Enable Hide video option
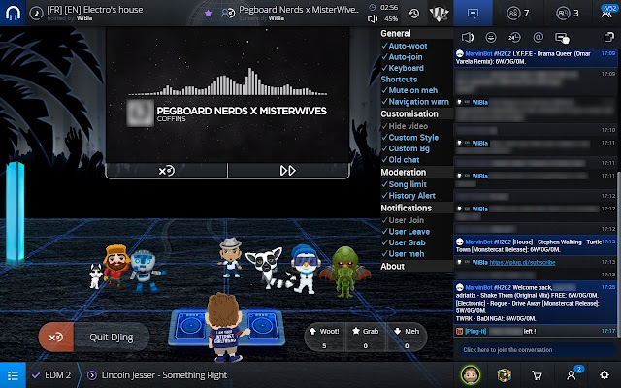The width and height of the screenshot is (621, 388). click(x=405, y=126)
